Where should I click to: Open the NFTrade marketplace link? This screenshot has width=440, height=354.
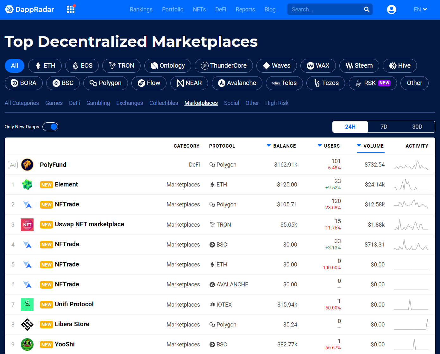pos(67,204)
